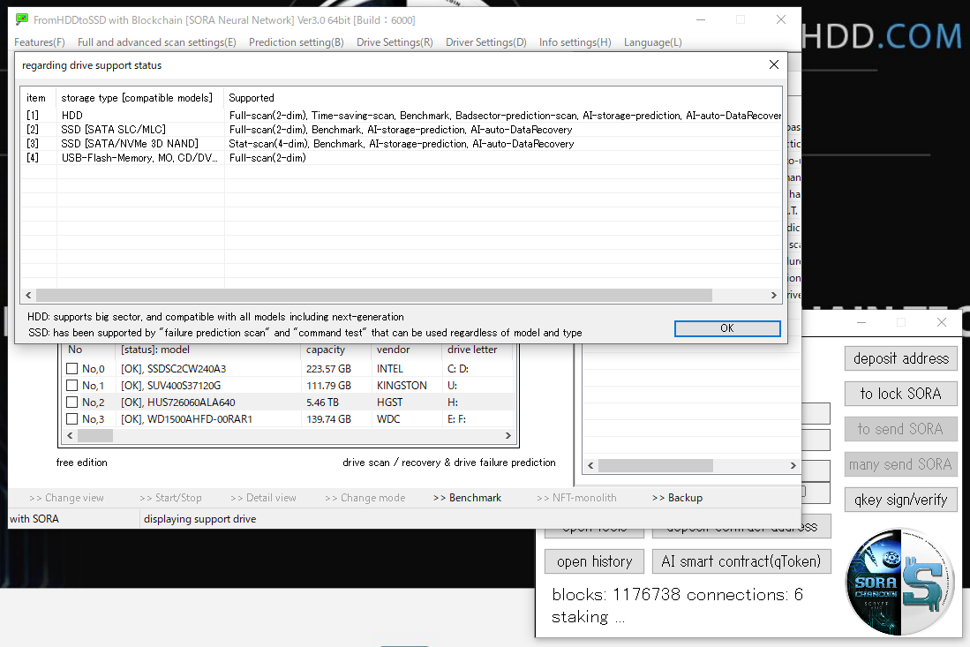
Task: Click left arrow of drive list scrollbar
Action: [70, 436]
